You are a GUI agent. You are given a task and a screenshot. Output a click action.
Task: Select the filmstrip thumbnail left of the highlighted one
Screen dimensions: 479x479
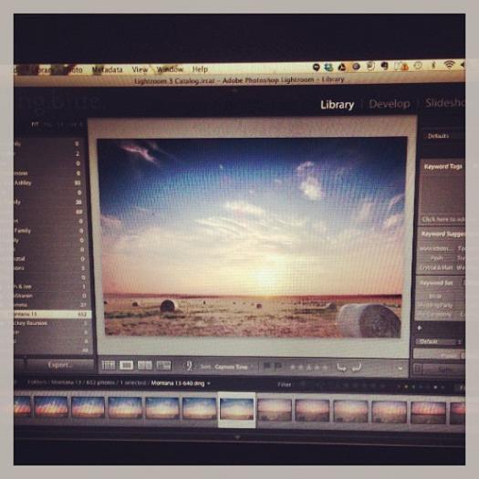200,408
